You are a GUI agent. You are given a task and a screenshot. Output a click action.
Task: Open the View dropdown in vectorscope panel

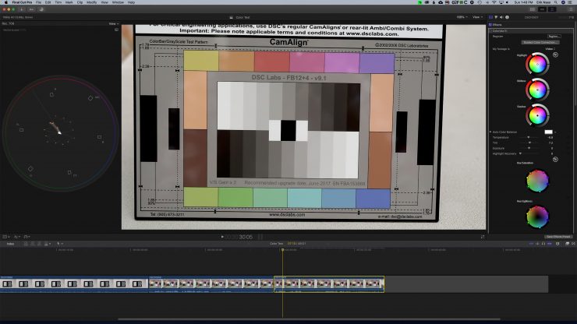[113, 23]
